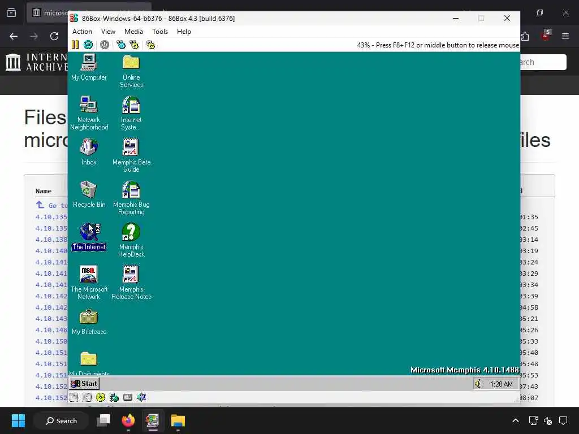This screenshot has width=579, height=434.
Task: Open the 86Box Action menu
Action: coord(82,32)
